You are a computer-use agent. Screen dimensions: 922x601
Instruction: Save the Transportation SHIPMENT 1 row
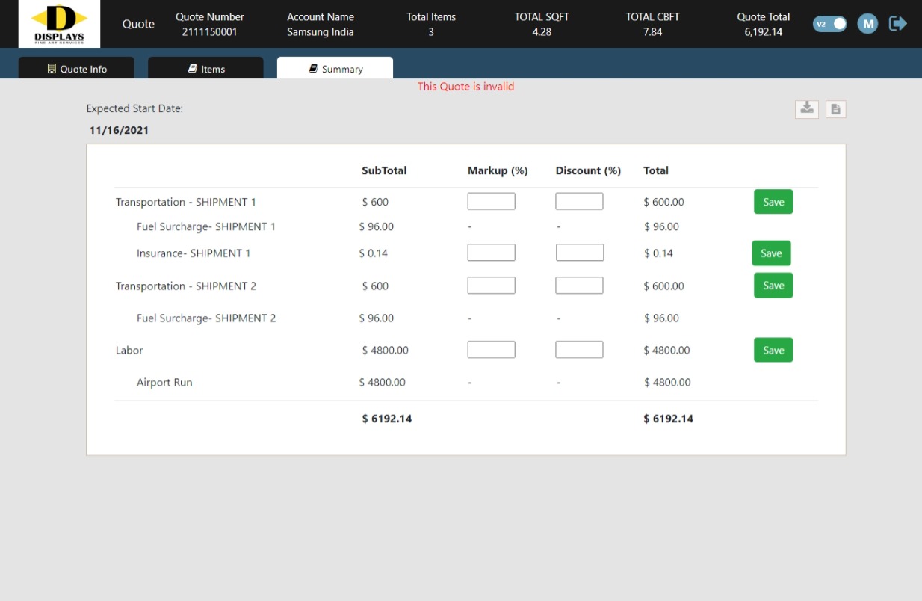coord(773,202)
